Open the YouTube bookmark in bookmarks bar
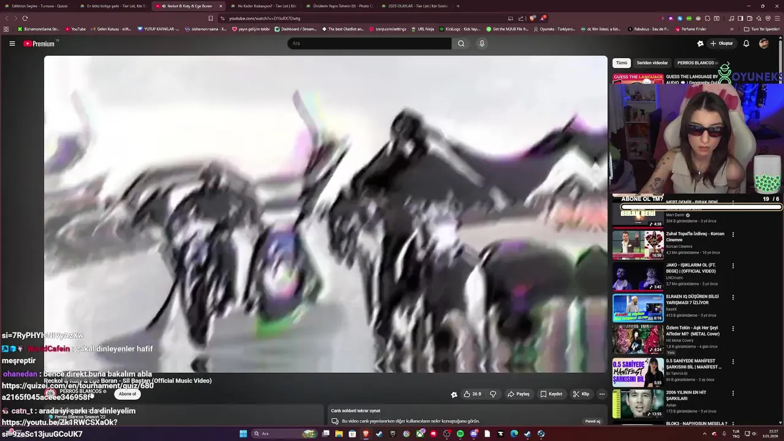784x441 pixels. pyautogui.click(x=75, y=29)
